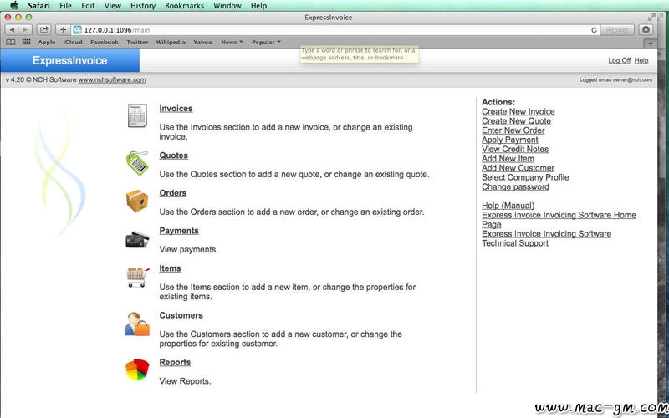
Task: Click View Credit Notes action
Action: click(515, 149)
